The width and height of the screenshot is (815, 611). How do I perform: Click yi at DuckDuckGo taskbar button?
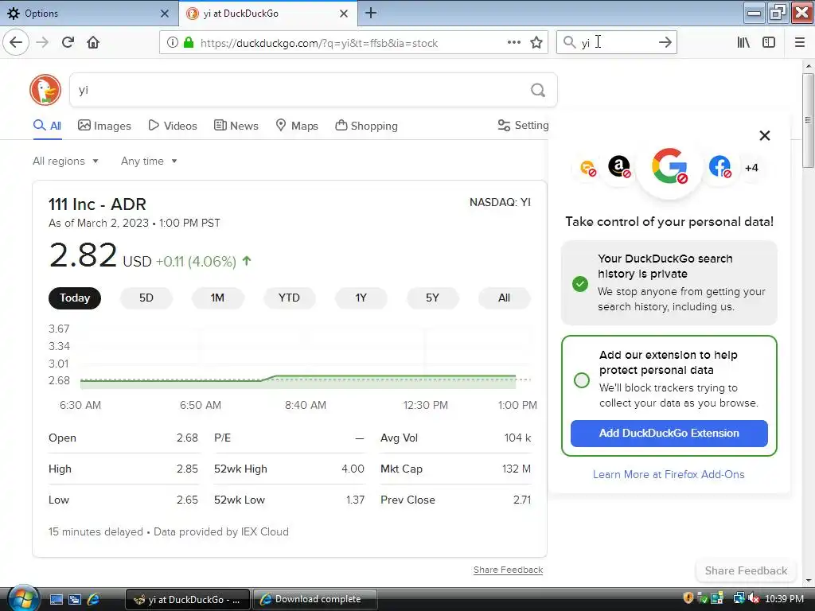(188, 599)
